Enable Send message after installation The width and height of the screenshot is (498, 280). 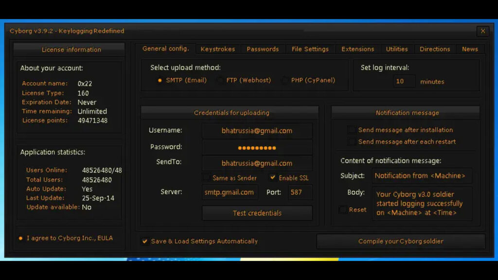pyautogui.click(x=352, y=130)
